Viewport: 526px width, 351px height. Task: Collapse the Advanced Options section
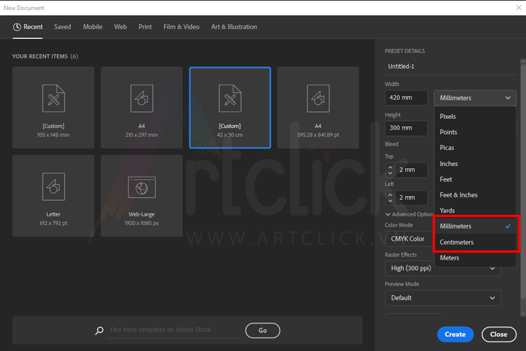[x=389, y=214]
